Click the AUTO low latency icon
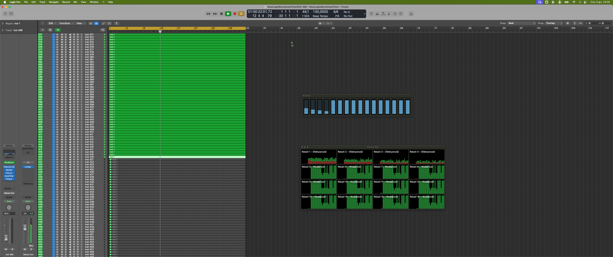 tap(383, 14)
